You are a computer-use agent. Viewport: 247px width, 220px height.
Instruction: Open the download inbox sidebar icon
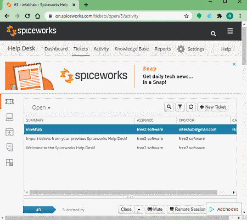click(x=9, y=132)
